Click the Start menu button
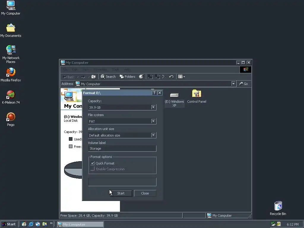Screen dimensions: 304x228 pos(9,224)
